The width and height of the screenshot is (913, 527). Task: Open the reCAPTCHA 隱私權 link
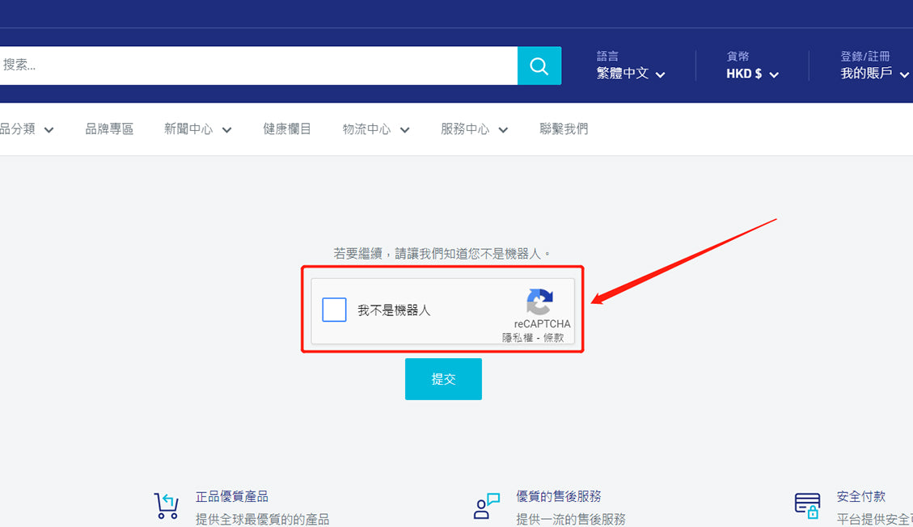pyautogui.click(x=517, y=338)
